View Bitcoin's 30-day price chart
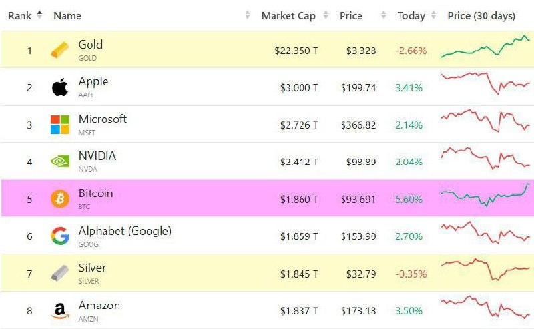Viewport: 534px width, 329px height. point(485,196)
